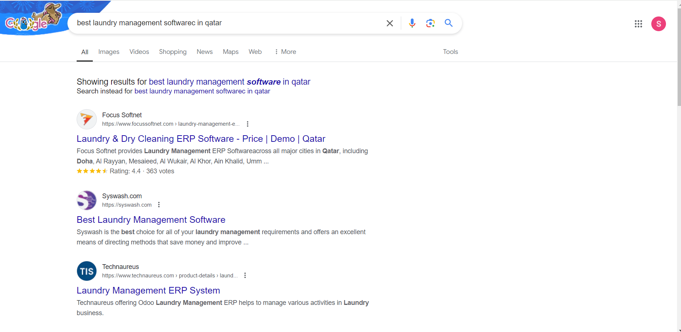Click the Syswash.com site favicon
Viewport: 681px width, 332px height.
coord(87,200)
